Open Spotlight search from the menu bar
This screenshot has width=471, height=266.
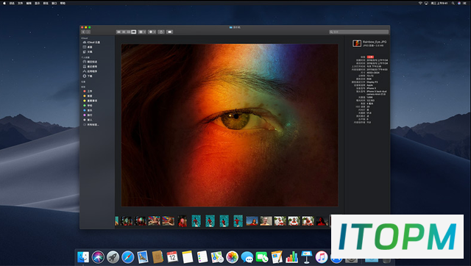(x=453, y=3)
